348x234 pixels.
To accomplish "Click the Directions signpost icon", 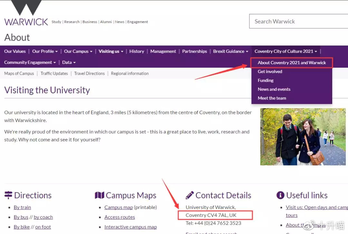I will (8, 195).
